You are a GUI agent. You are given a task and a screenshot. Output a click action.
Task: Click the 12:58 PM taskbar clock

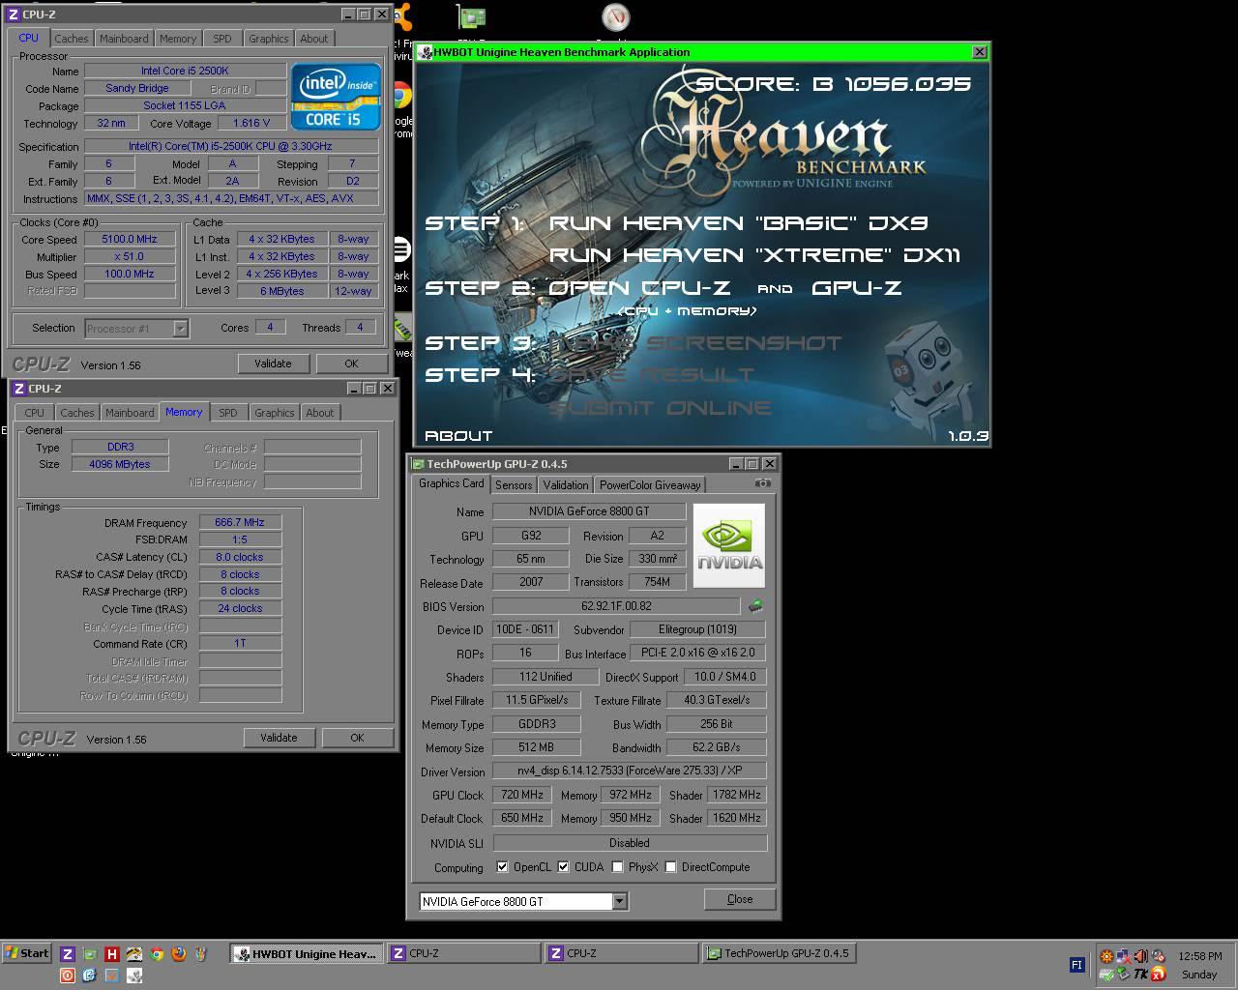click(1199, 956)
